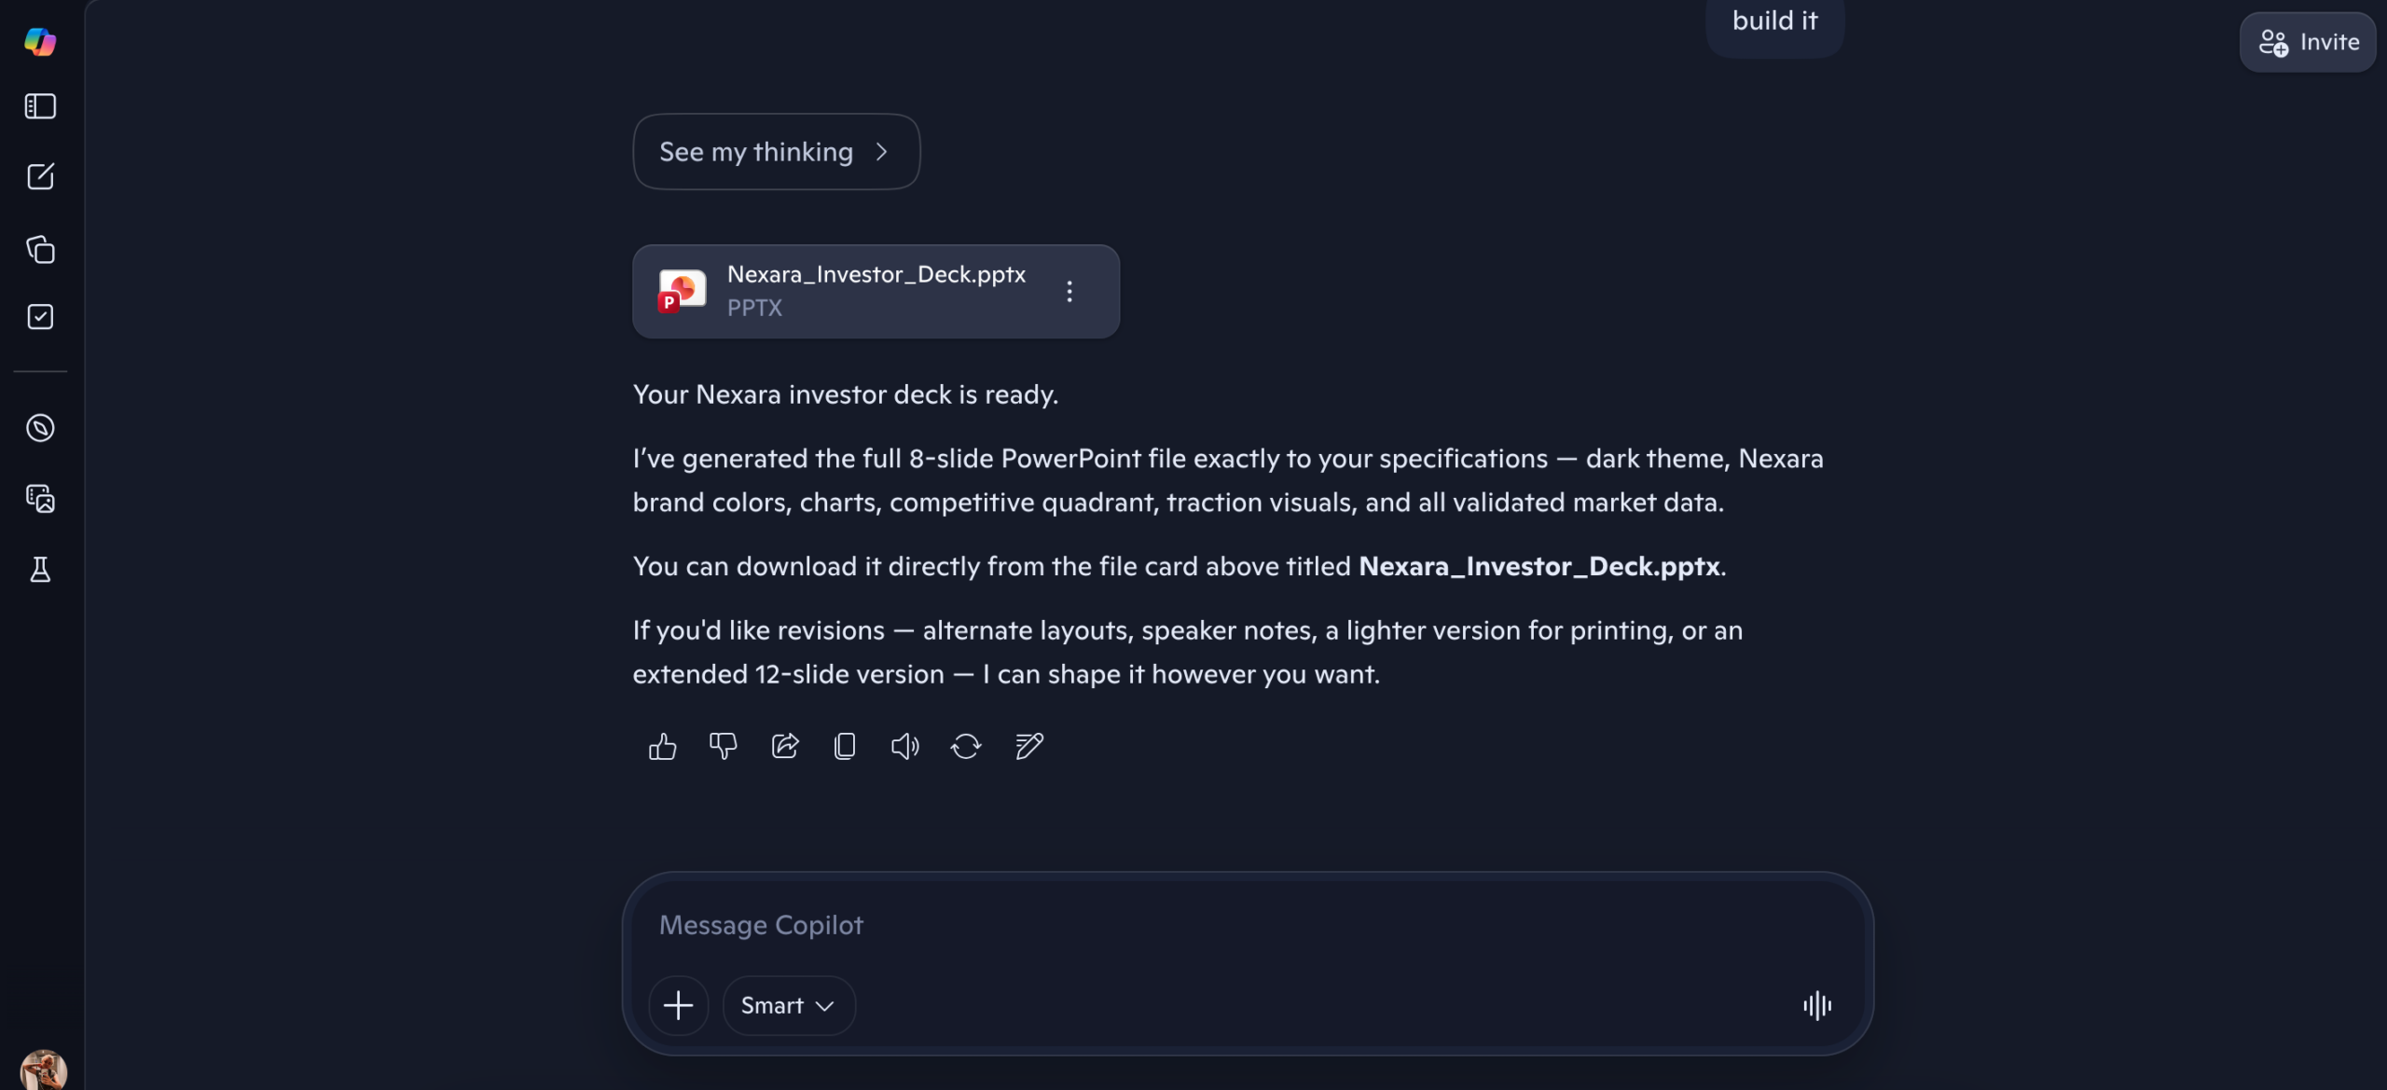Viewport: 2387px width, 1090px height.
Task: Open the pages/copies icon in sidebar
Action: (40, 249)
